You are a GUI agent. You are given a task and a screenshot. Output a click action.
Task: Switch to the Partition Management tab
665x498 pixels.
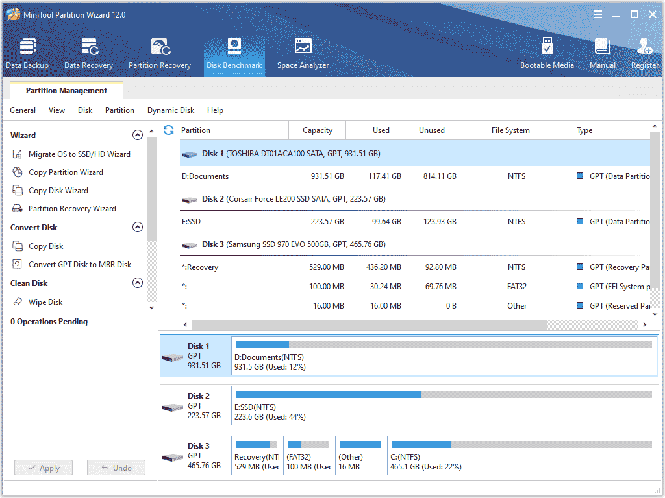(66, 90)
